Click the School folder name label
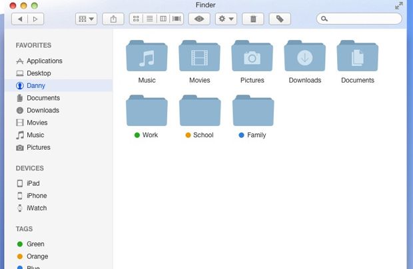 tap(203, 135)
